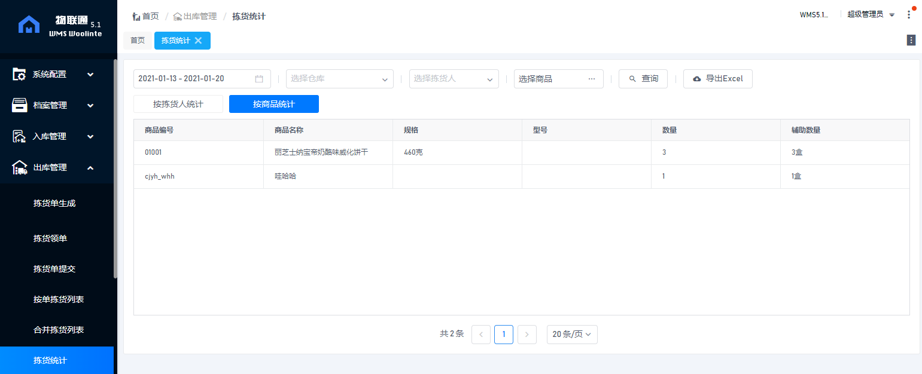Open the 选择拣货人 picker dropdown

pyautogui.click(x=454, y=79)
